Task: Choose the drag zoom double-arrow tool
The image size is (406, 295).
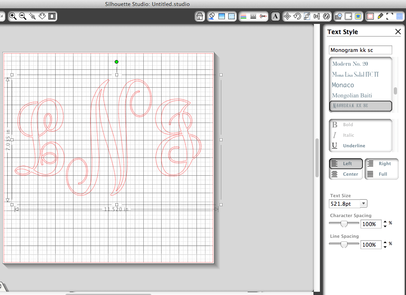Action: [x=42, y=16]
